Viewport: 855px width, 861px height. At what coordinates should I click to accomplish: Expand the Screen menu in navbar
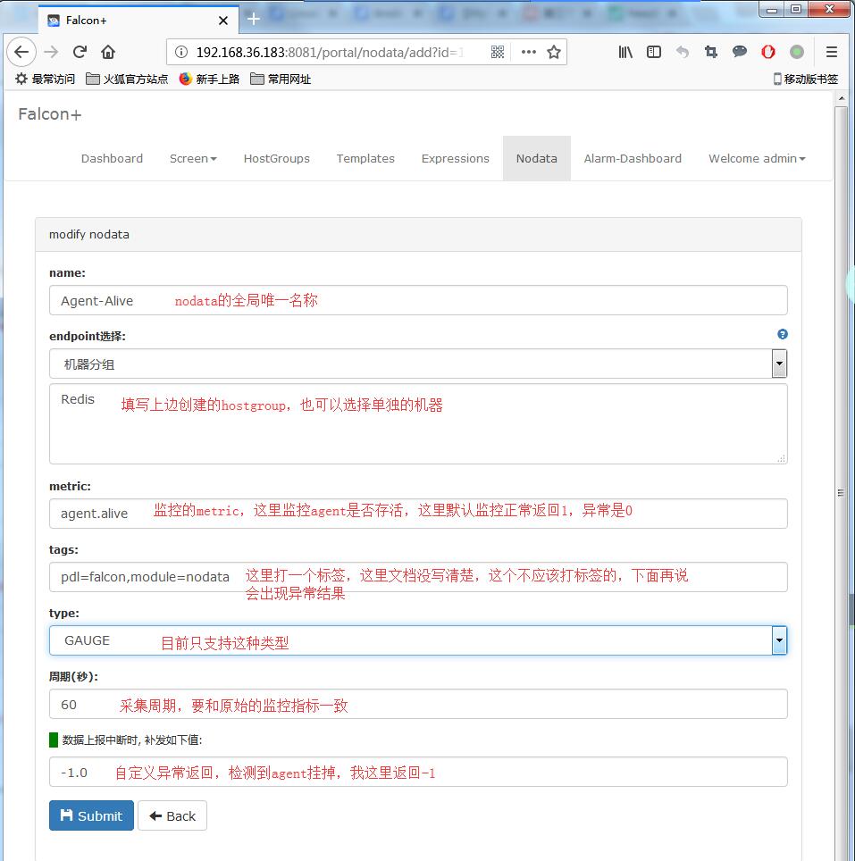tap(193, 158)
